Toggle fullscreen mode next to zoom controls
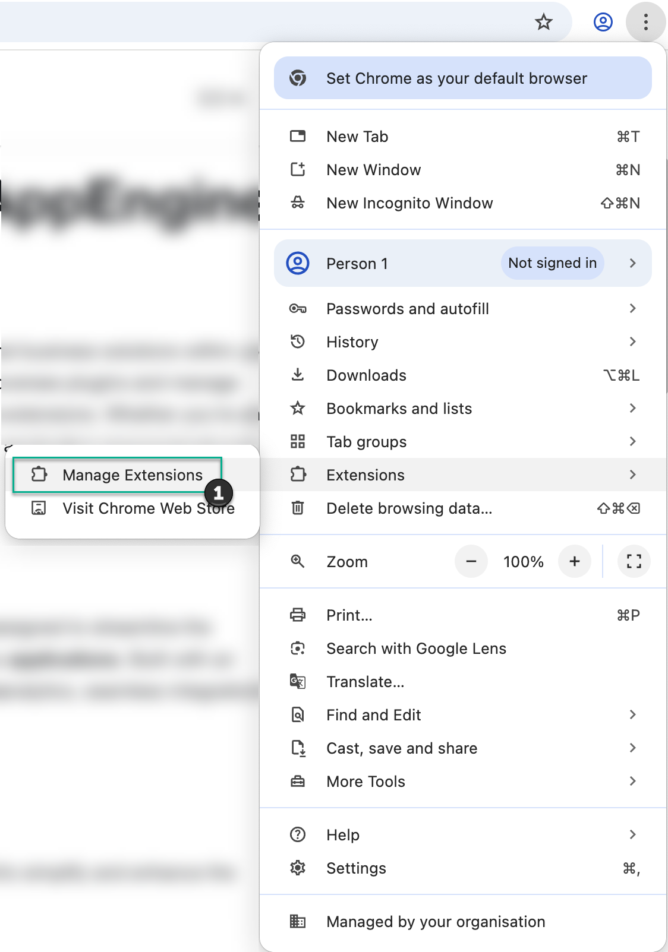The height and width of the screenshot is (952, 668). point(634,561)
